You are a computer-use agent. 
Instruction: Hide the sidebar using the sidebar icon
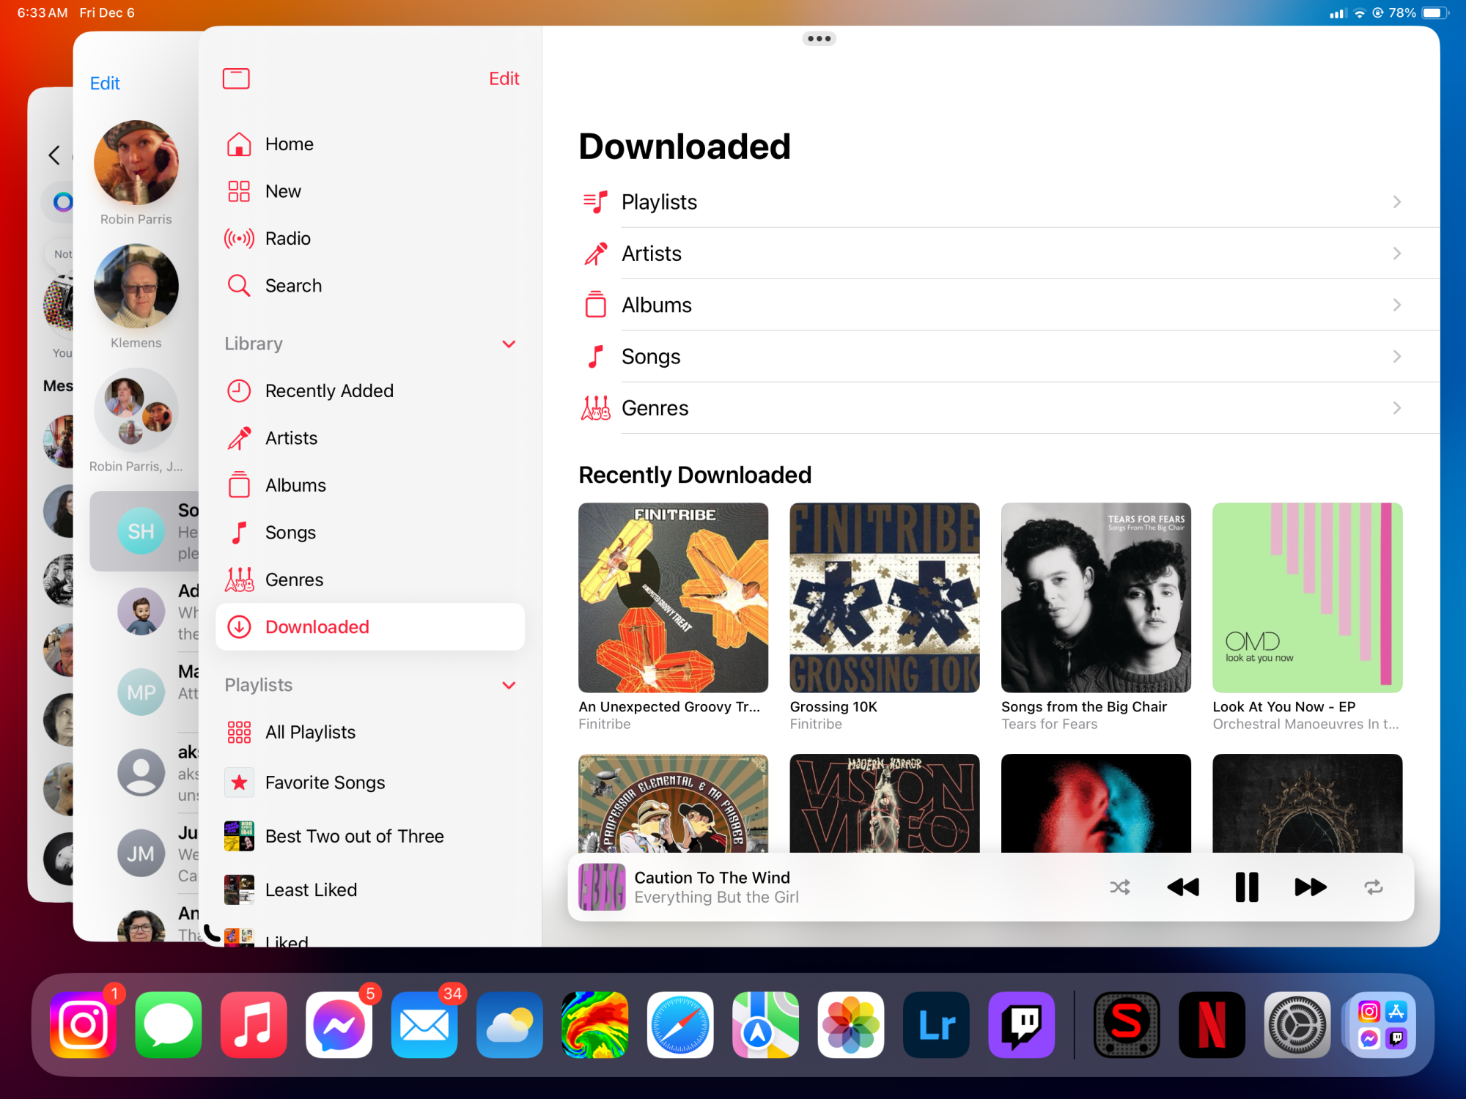click(236, 78)
